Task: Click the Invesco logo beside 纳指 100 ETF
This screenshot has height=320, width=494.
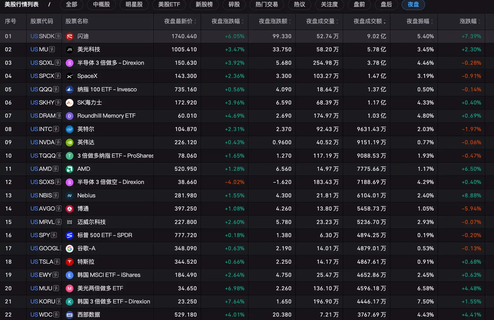Action: coord(69,89)
